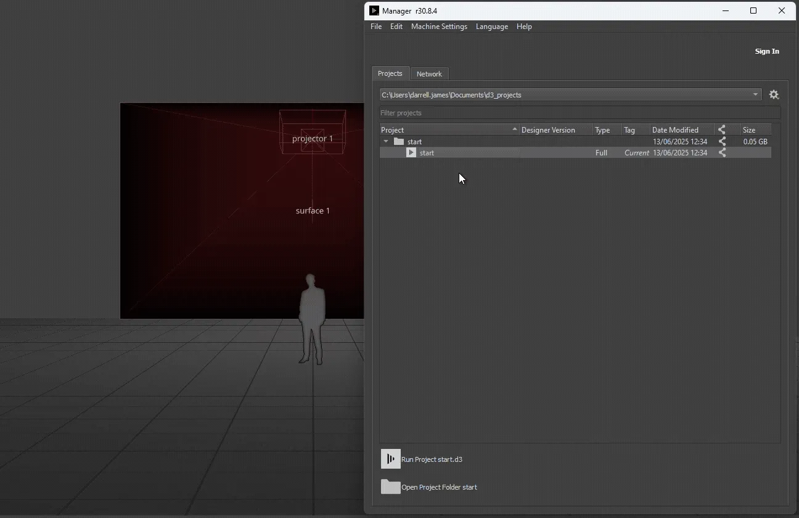The image size is (799, 518).
Task: Click share icon in start project row
Action: pos(722,152)
